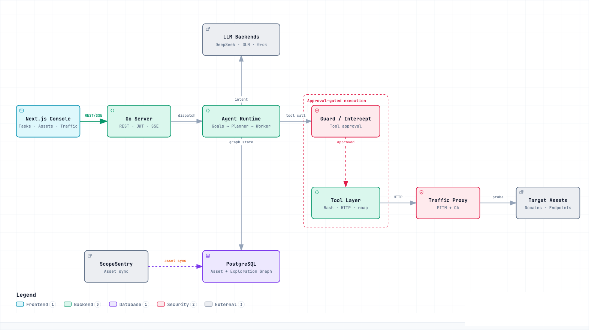Click the 'probe' edge label

[x=498, y=197]
